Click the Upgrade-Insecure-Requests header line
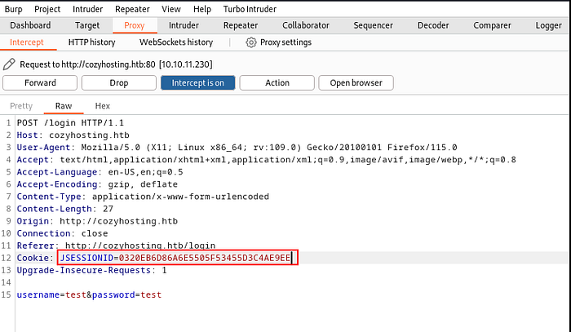The height and width of the screenshot is (332, 571). click(91, 270)
